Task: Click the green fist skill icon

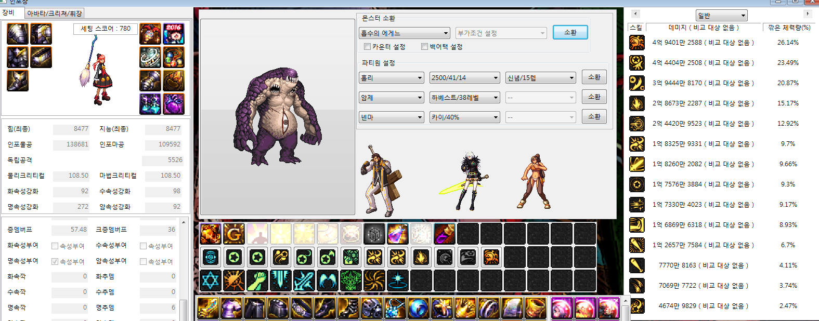Action: coord(257,280)
